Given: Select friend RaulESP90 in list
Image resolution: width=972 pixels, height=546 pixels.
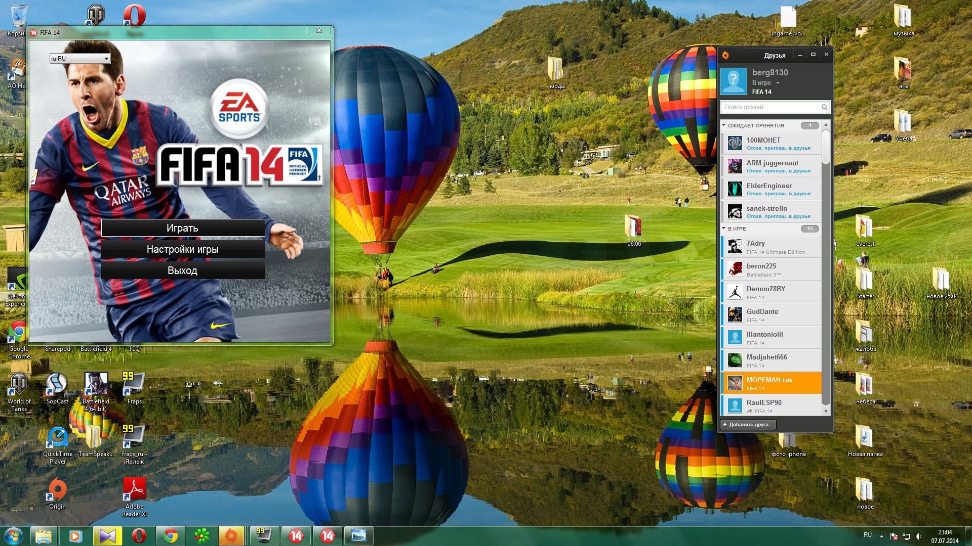Looking at the screenshot, I should click(x=771, y=405).
